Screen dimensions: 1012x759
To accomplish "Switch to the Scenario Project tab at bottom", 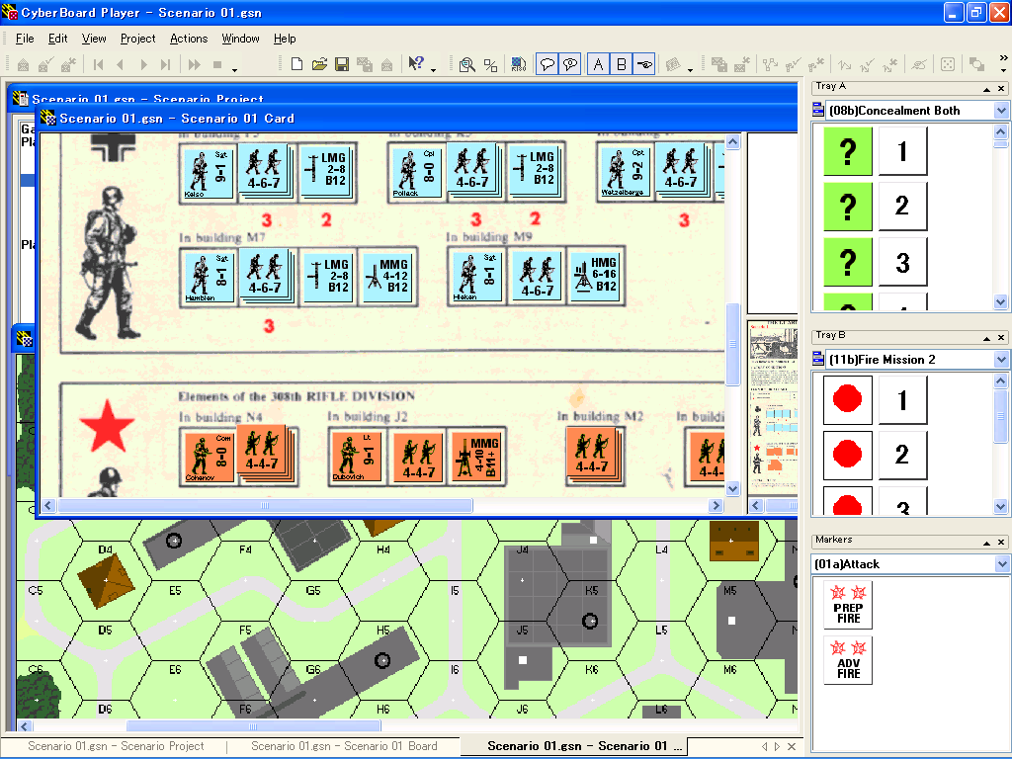I will point(117,746).
